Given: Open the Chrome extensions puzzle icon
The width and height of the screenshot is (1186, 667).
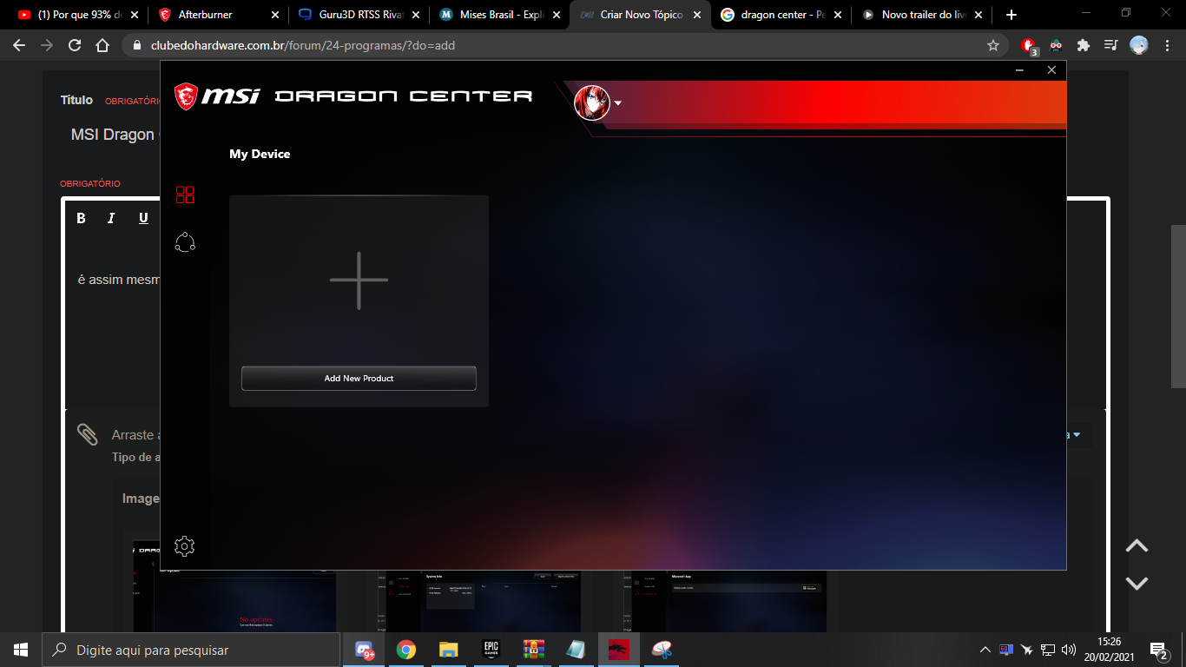Looking at the screenshot, I should 1084,45.
